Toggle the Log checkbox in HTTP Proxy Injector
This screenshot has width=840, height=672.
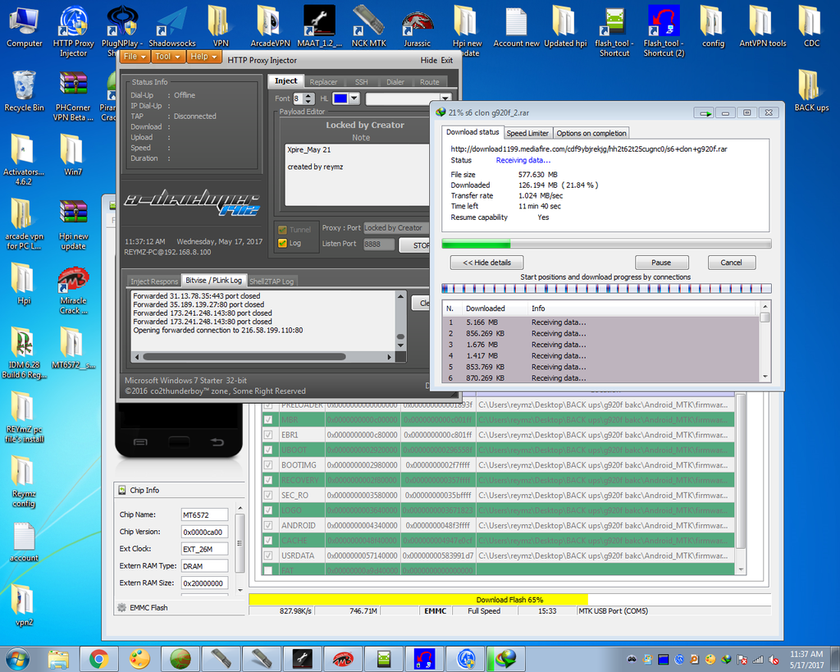(283, 243)
